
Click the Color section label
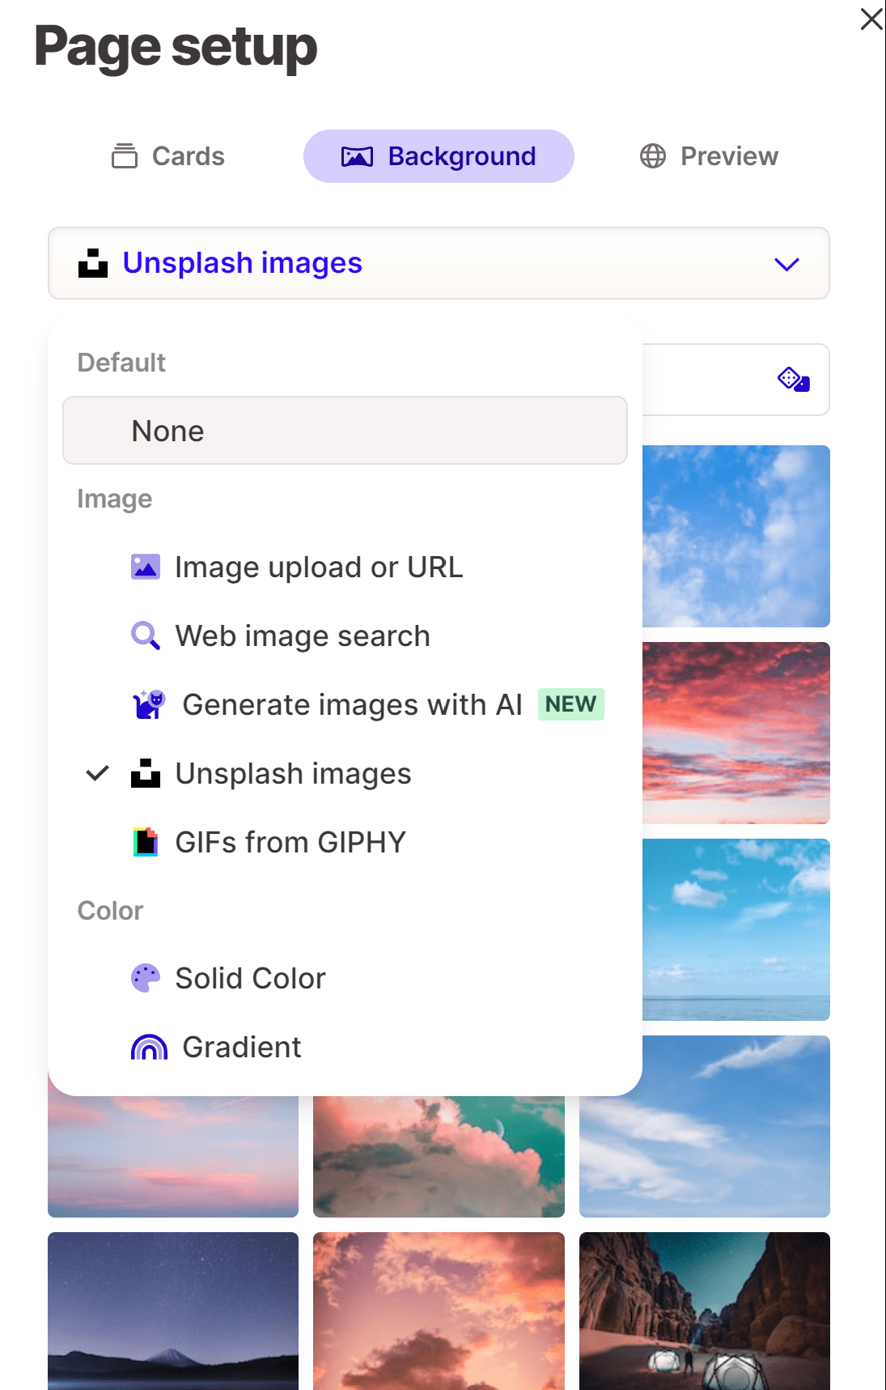pyautogui.click(x=110, y=911)
